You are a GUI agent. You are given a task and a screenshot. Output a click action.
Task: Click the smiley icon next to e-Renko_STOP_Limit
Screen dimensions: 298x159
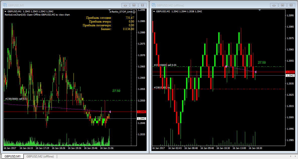[134, 12]
